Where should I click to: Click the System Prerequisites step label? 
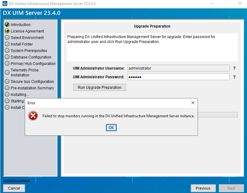29,50
